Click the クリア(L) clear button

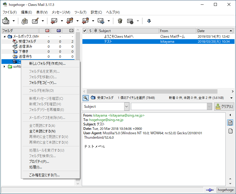click(x=224, y=107)
